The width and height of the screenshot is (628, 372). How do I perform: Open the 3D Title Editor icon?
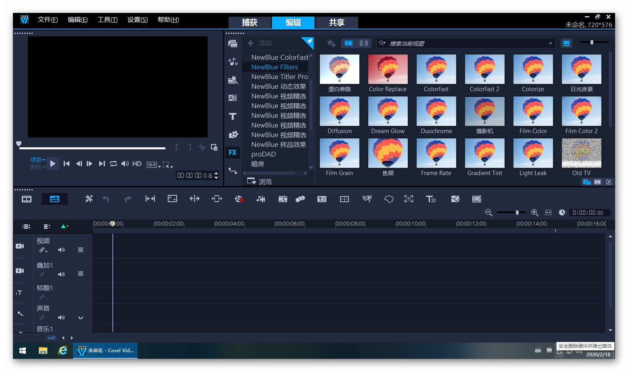tap(431, 199)
